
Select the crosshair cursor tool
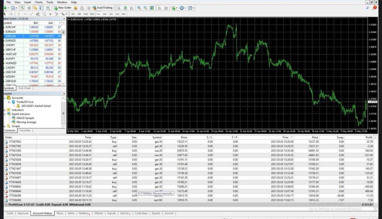pos(11,14)
